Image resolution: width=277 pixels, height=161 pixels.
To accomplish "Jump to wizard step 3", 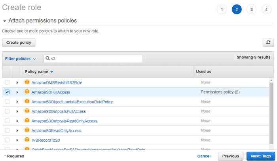I will [x=251, y=9].
